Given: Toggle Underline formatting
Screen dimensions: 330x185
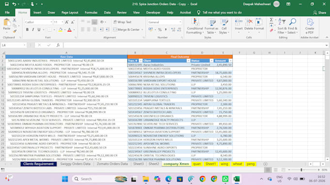Looking at the screenshot, I should [x=39, y=30].
